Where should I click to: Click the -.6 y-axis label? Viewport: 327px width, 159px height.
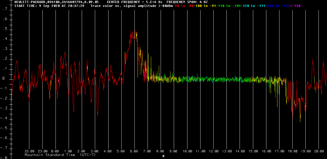(x=4, y=138)
